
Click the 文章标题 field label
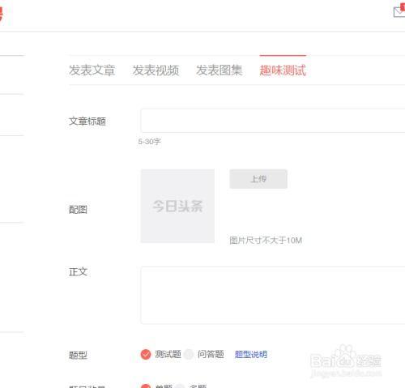pyautogui.click(x=87, y=122)
